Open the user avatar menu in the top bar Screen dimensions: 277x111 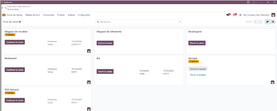click(x=273, y=15)
